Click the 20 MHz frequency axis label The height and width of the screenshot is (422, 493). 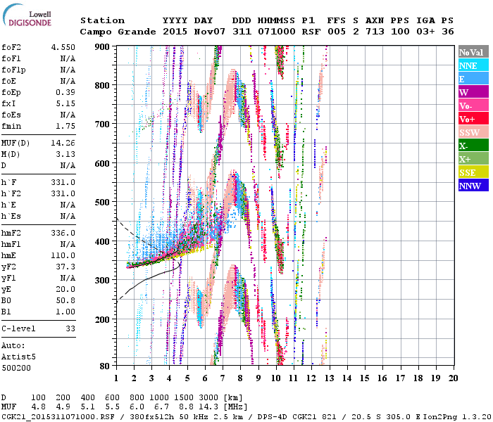tap(453, 378)
